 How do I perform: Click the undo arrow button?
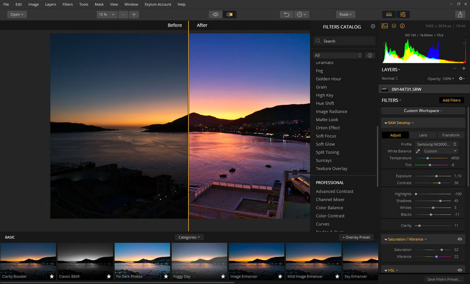click(287, 15)
